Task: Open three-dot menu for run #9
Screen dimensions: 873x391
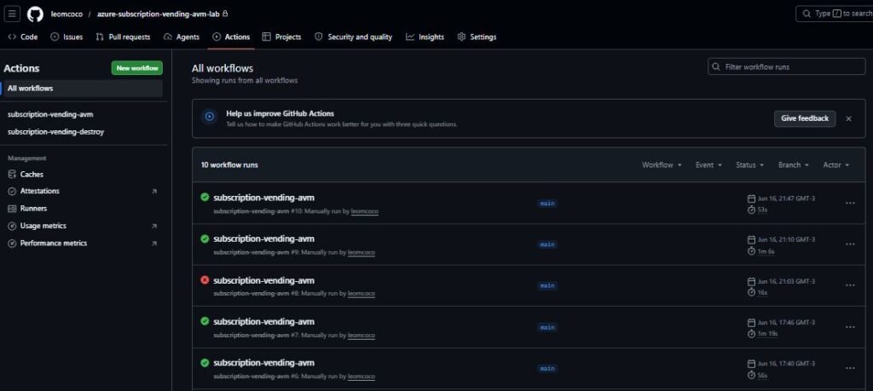Action: (x=850, y=244)
